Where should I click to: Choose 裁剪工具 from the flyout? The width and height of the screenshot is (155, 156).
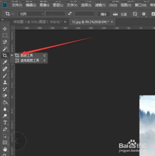click(x=29, y=55)
